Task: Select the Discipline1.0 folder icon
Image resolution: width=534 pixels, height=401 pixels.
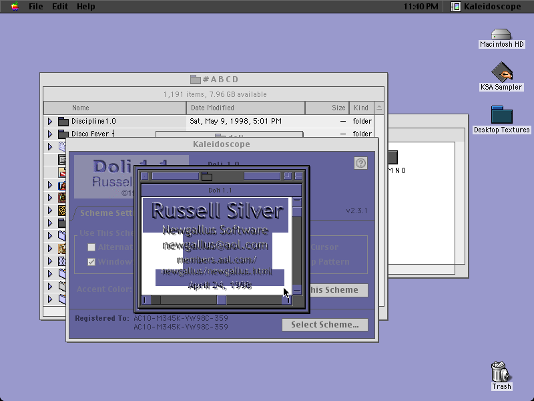Action: [x=63, y=121]
